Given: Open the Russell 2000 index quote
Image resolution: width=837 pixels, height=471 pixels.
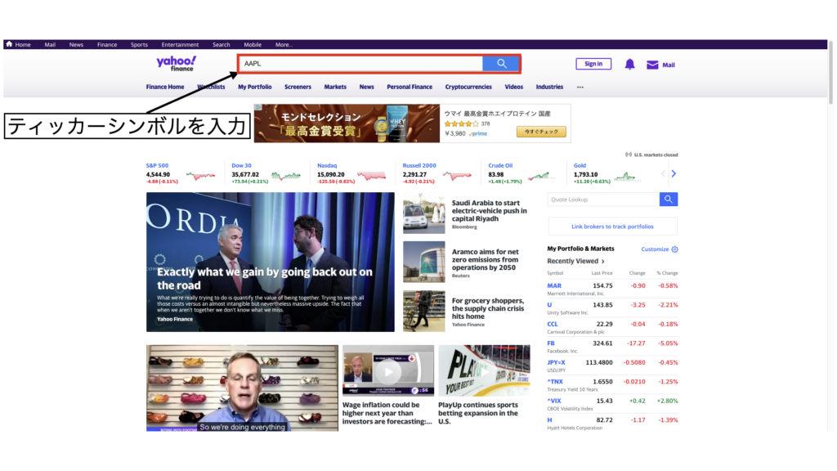Looking at the screenshot, I should [x=419, y=165].
